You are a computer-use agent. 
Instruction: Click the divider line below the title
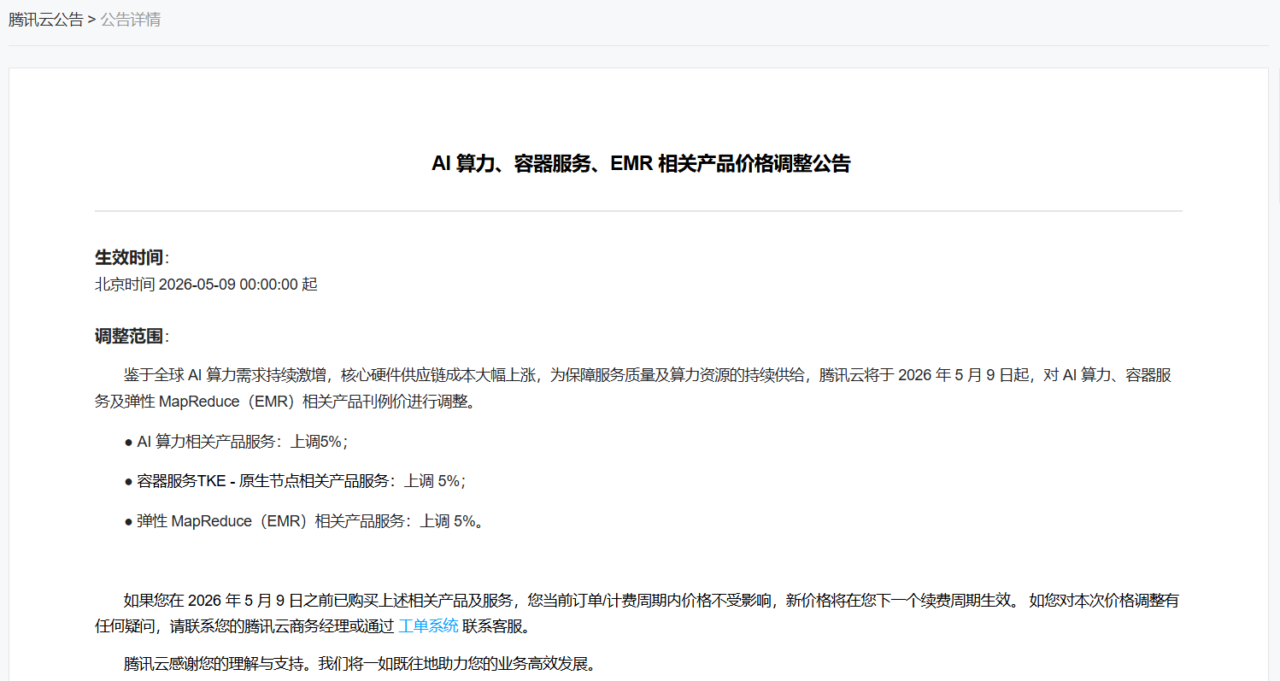(638, 208)
